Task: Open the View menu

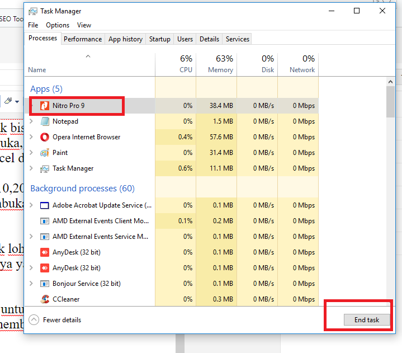Action: point(84,25)
